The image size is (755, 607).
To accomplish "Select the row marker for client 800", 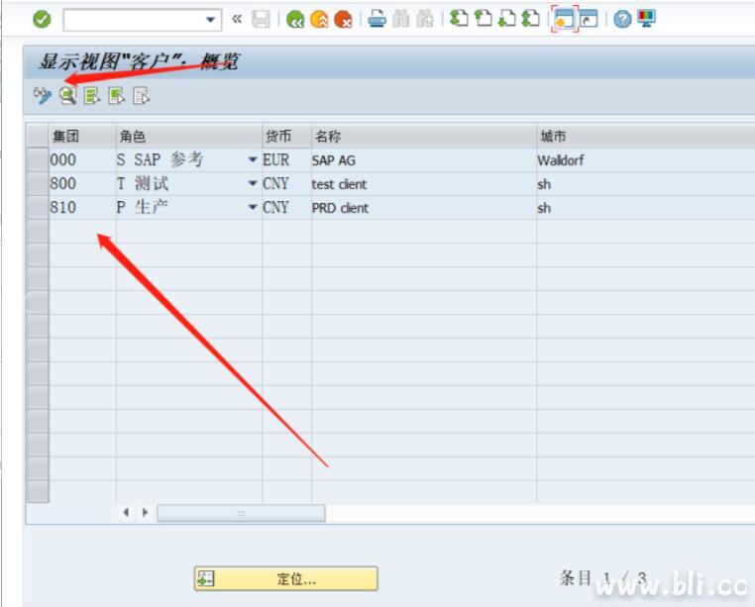I will coord(38,184).
